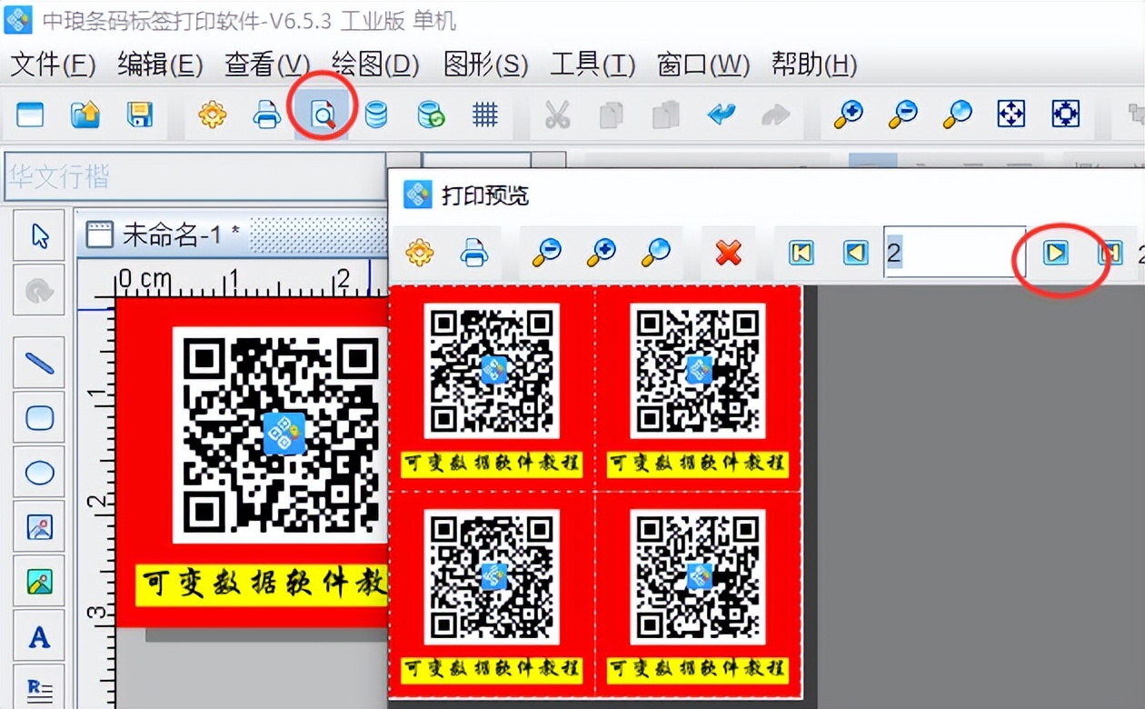1145x709 pixels.
Task: Create a new label document
Action: pos(30,115)
